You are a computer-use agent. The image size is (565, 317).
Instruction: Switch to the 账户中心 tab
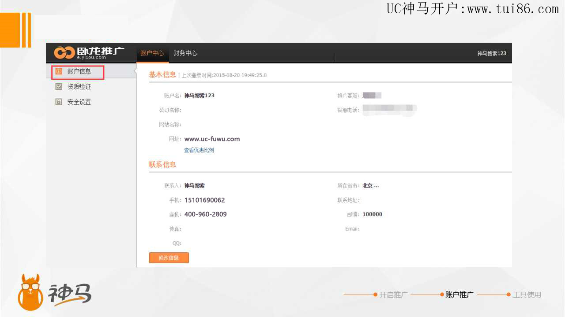click(152, 53)
